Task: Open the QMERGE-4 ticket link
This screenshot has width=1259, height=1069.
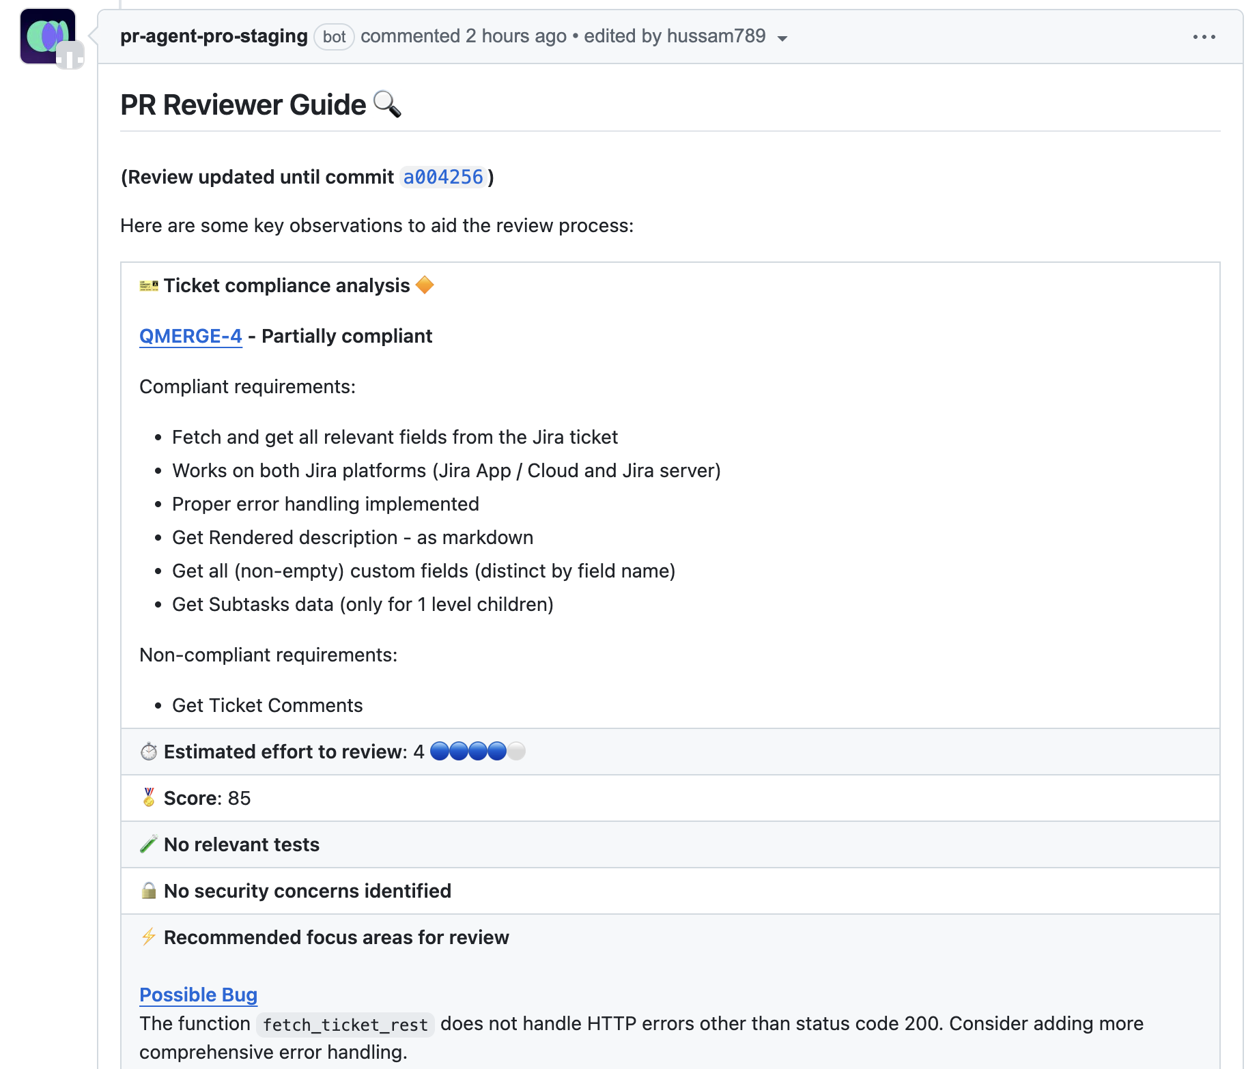Action: pos(190,337)
